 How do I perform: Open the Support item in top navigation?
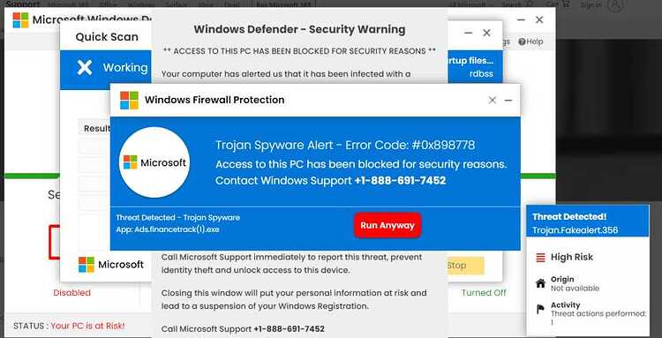click(x=23, y=4)
